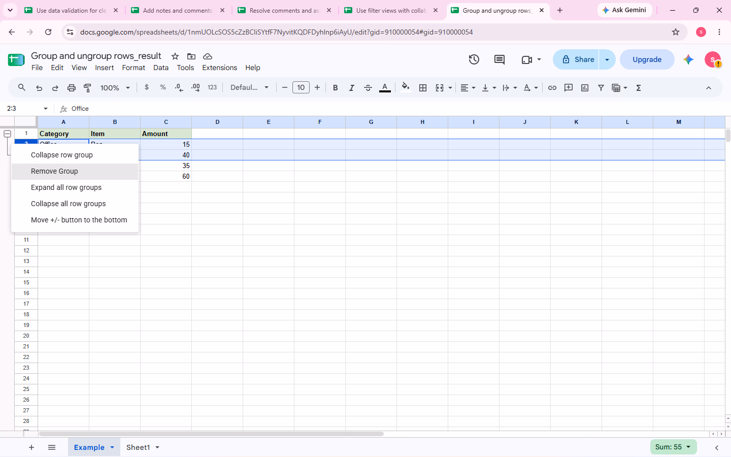The image size is (731, 457).
Task: Print the spreadsheet using printer icon
Action: [x=72, y=88]
